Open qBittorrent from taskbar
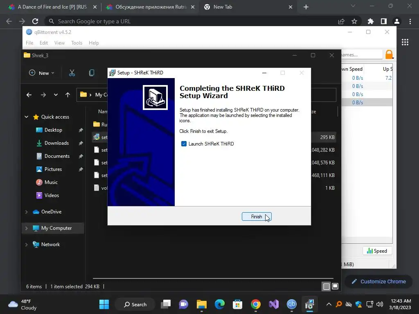This screenshot has width=419, height=314. pos(291,304)
